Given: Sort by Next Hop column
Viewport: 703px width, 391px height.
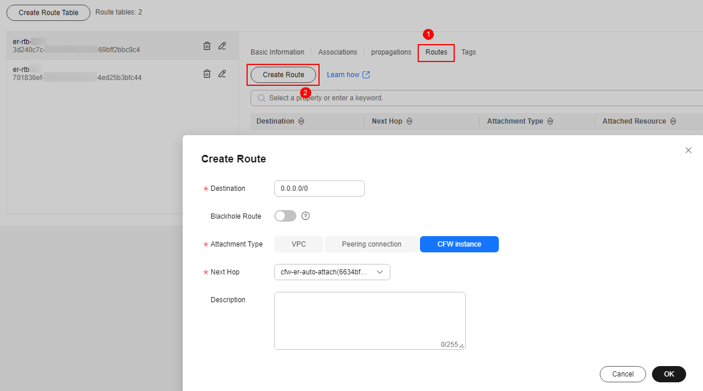Looking at the screenshot, I should click(410, 121).
